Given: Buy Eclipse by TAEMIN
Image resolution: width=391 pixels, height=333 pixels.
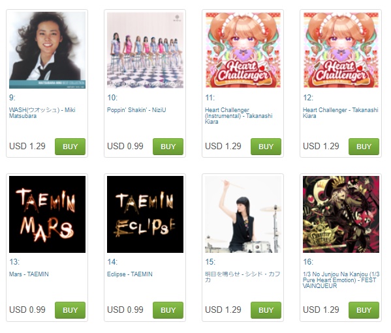Looking at the screenshot, I should point(168,310).
